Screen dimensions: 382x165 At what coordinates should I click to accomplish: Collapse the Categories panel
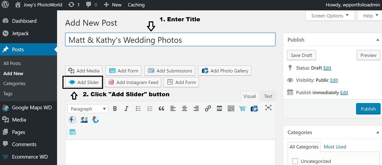(378, 132)
